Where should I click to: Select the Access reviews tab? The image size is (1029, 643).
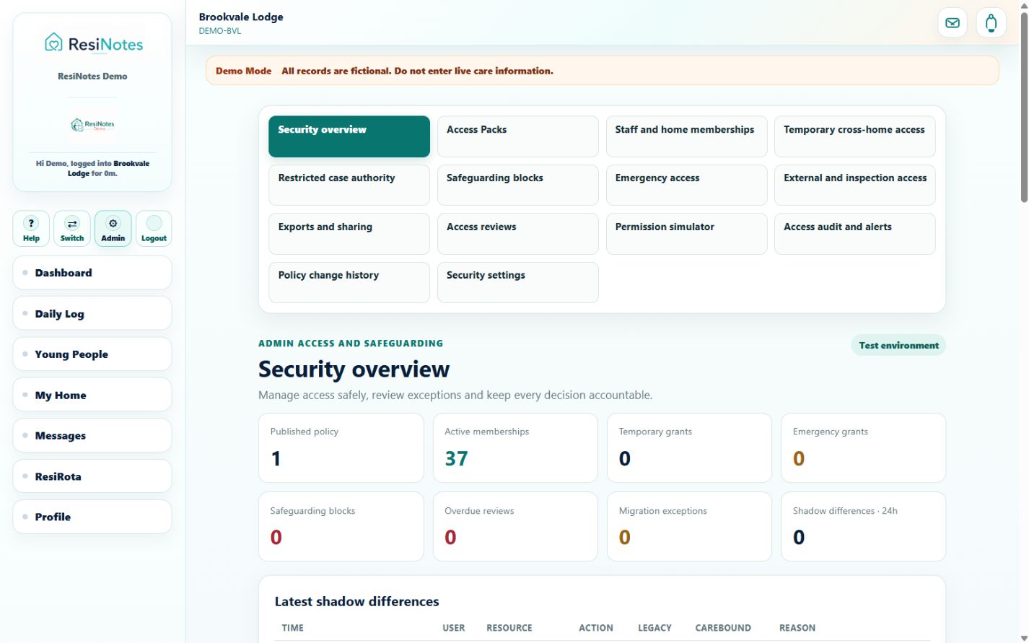(x=518, y=234)
